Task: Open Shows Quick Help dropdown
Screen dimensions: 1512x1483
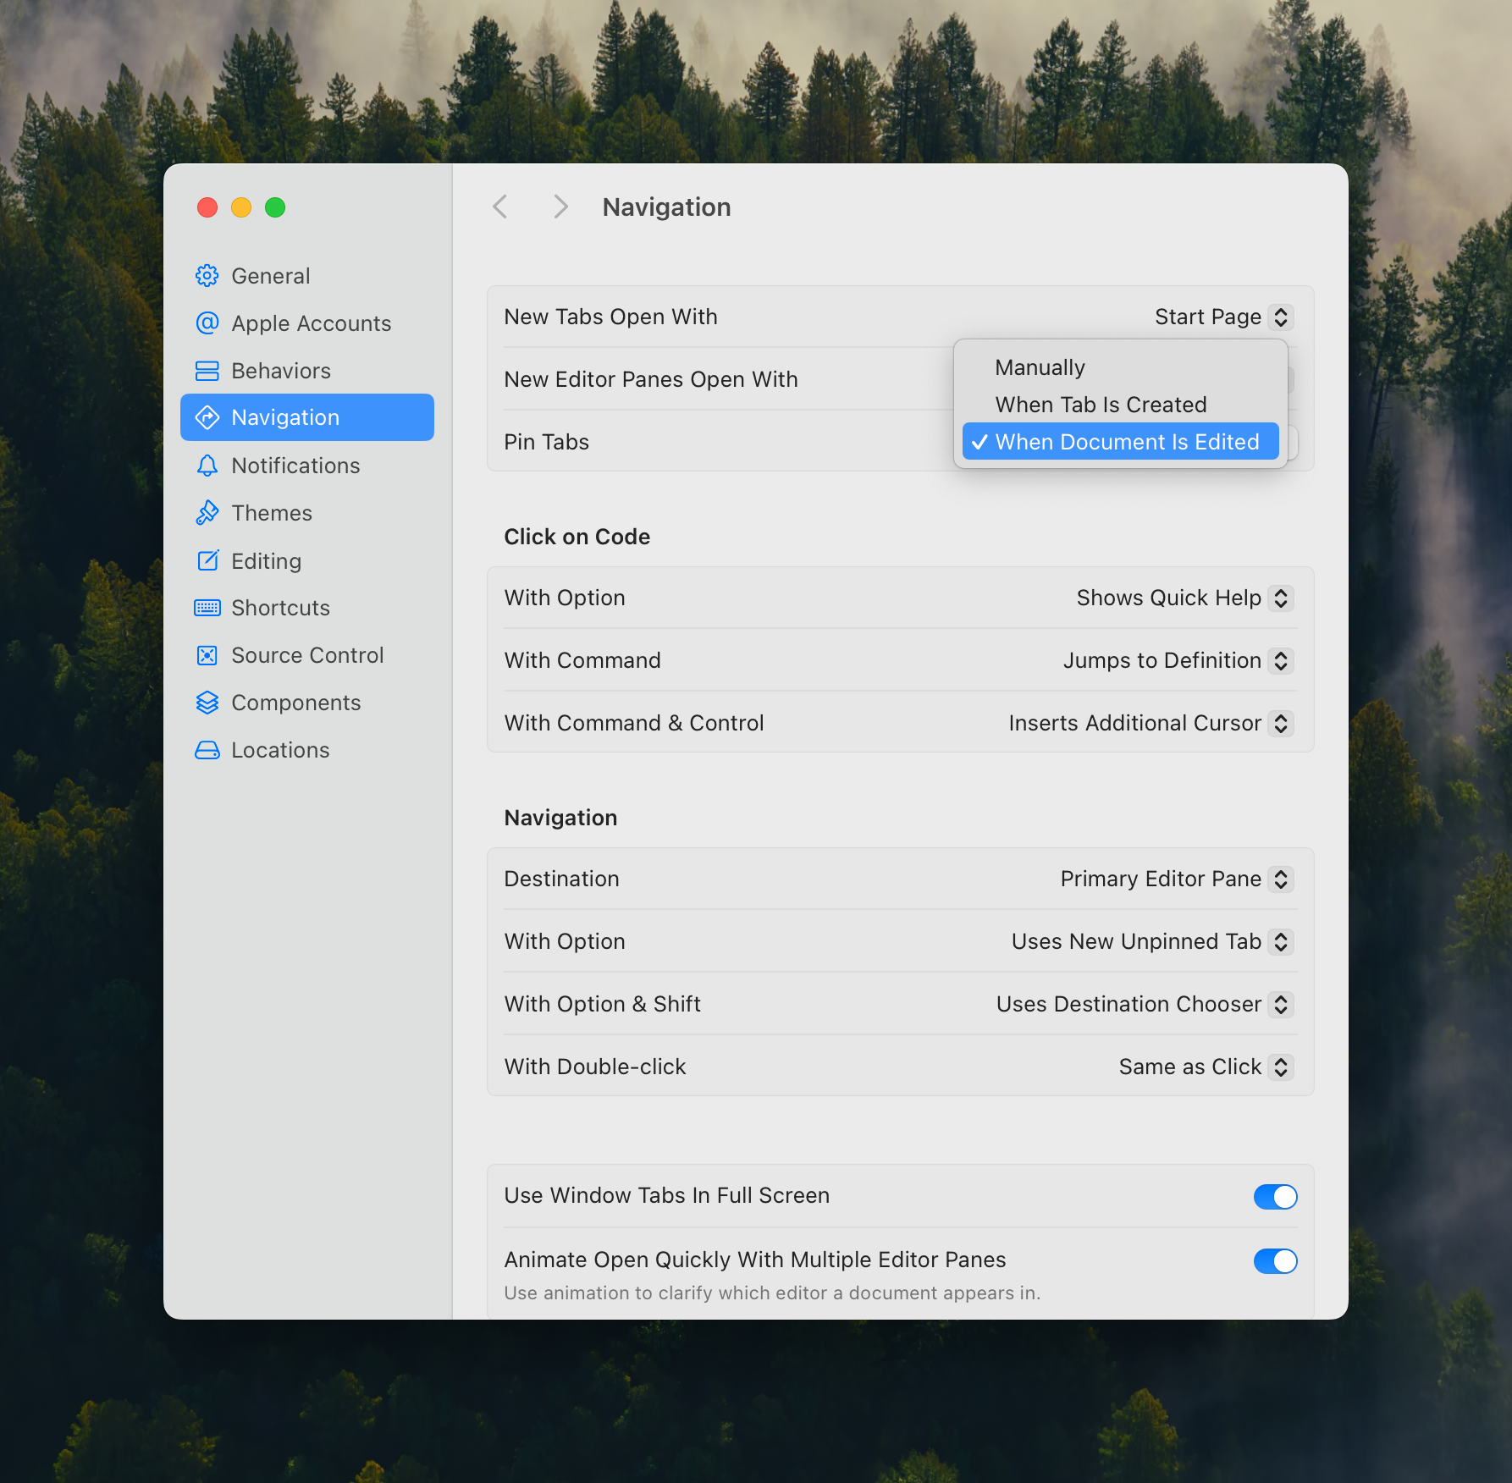Action: pos(1185,598)
